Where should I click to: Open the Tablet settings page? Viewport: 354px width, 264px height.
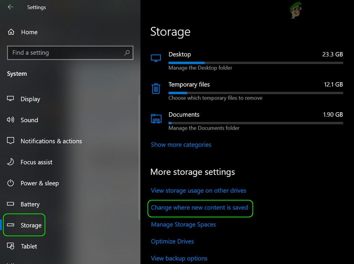click(29, 246)
